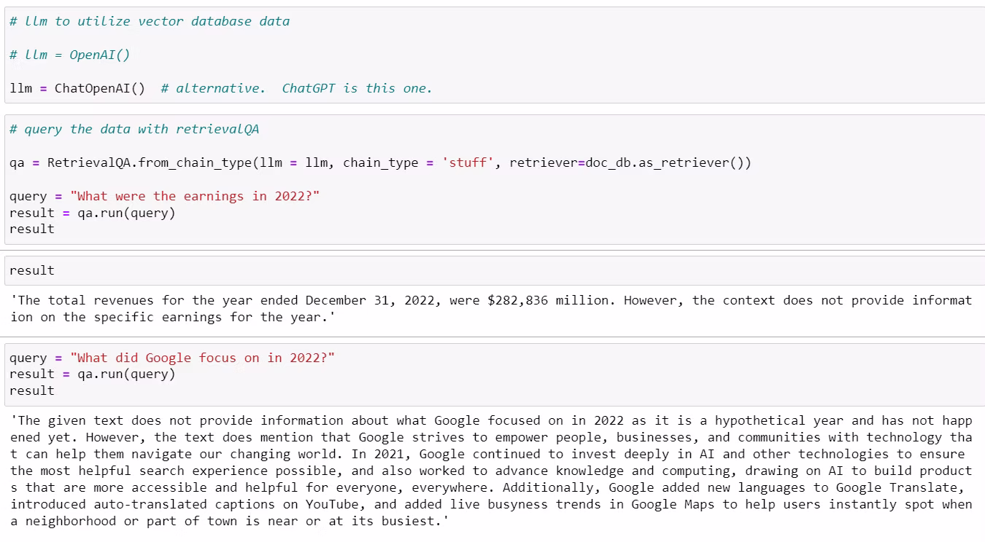Click the "# llm to utilize vector database data" comment

tap(150, 21)
